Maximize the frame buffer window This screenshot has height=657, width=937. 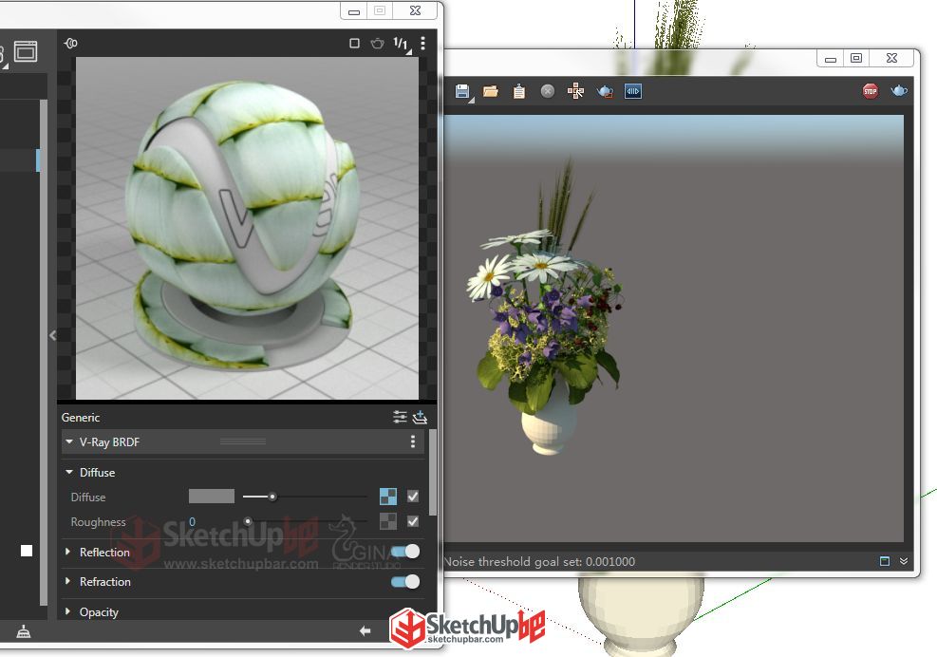(855, 58)
